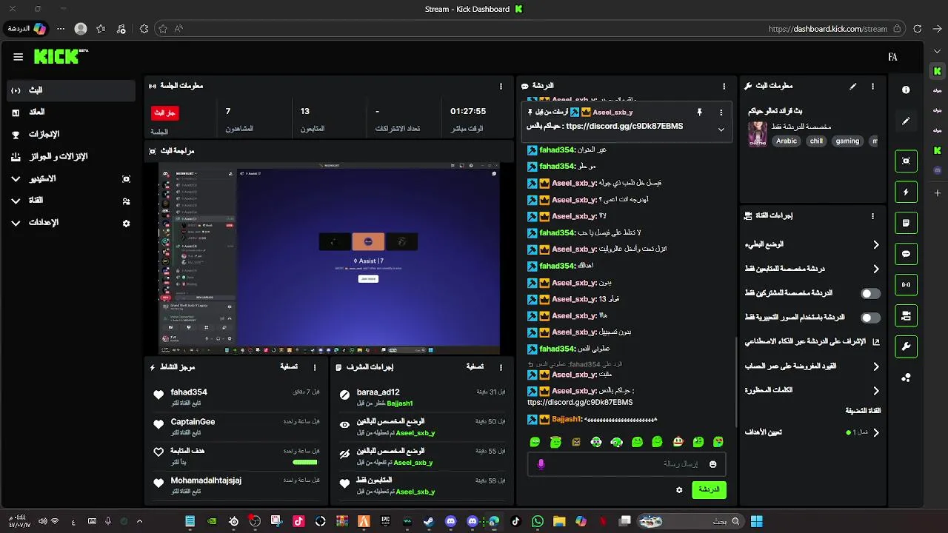Expand the Settings section in the left menu
Viewport: 948px width, 533px height.
point(16,223)
